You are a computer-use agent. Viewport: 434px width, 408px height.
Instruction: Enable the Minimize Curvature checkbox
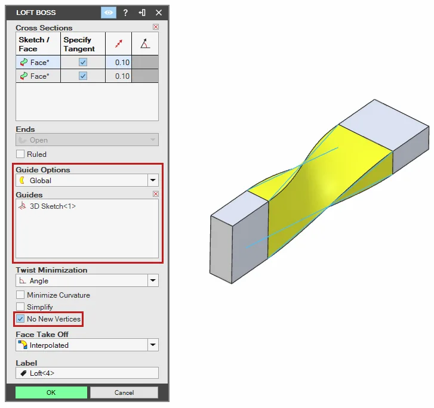pyautogui.click(x=20, y=295)
